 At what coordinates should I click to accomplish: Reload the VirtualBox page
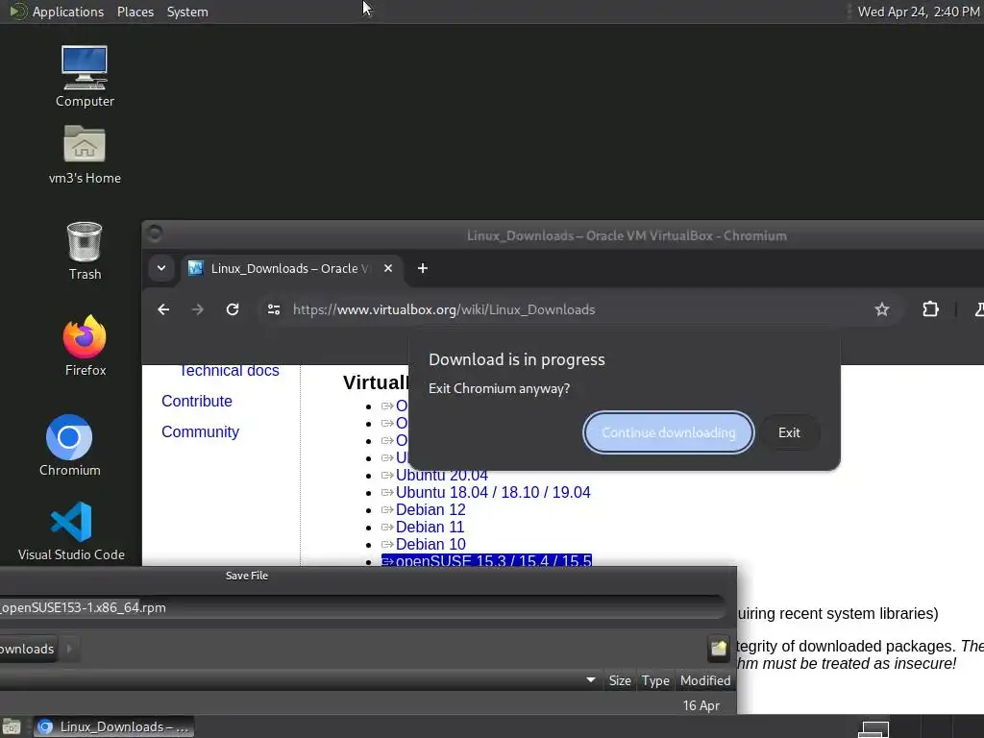pyautogui.click(x=233, y=309)
